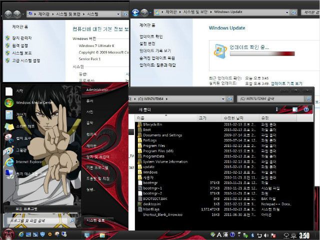This screenshot has width=320, height=240.
Task: Toggle IME input mode A indicator
Action: 219,234
